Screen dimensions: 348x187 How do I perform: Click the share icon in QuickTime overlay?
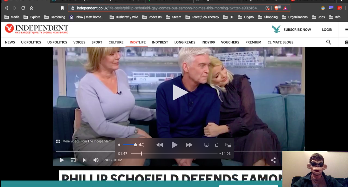point(217,145)
